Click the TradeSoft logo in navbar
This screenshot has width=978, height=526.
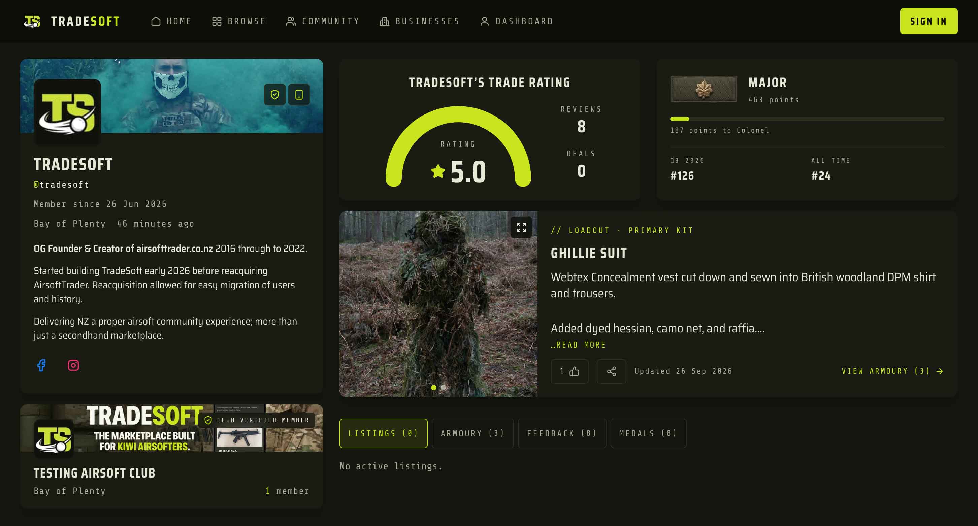pyautogui.click(x=72, y=21)
